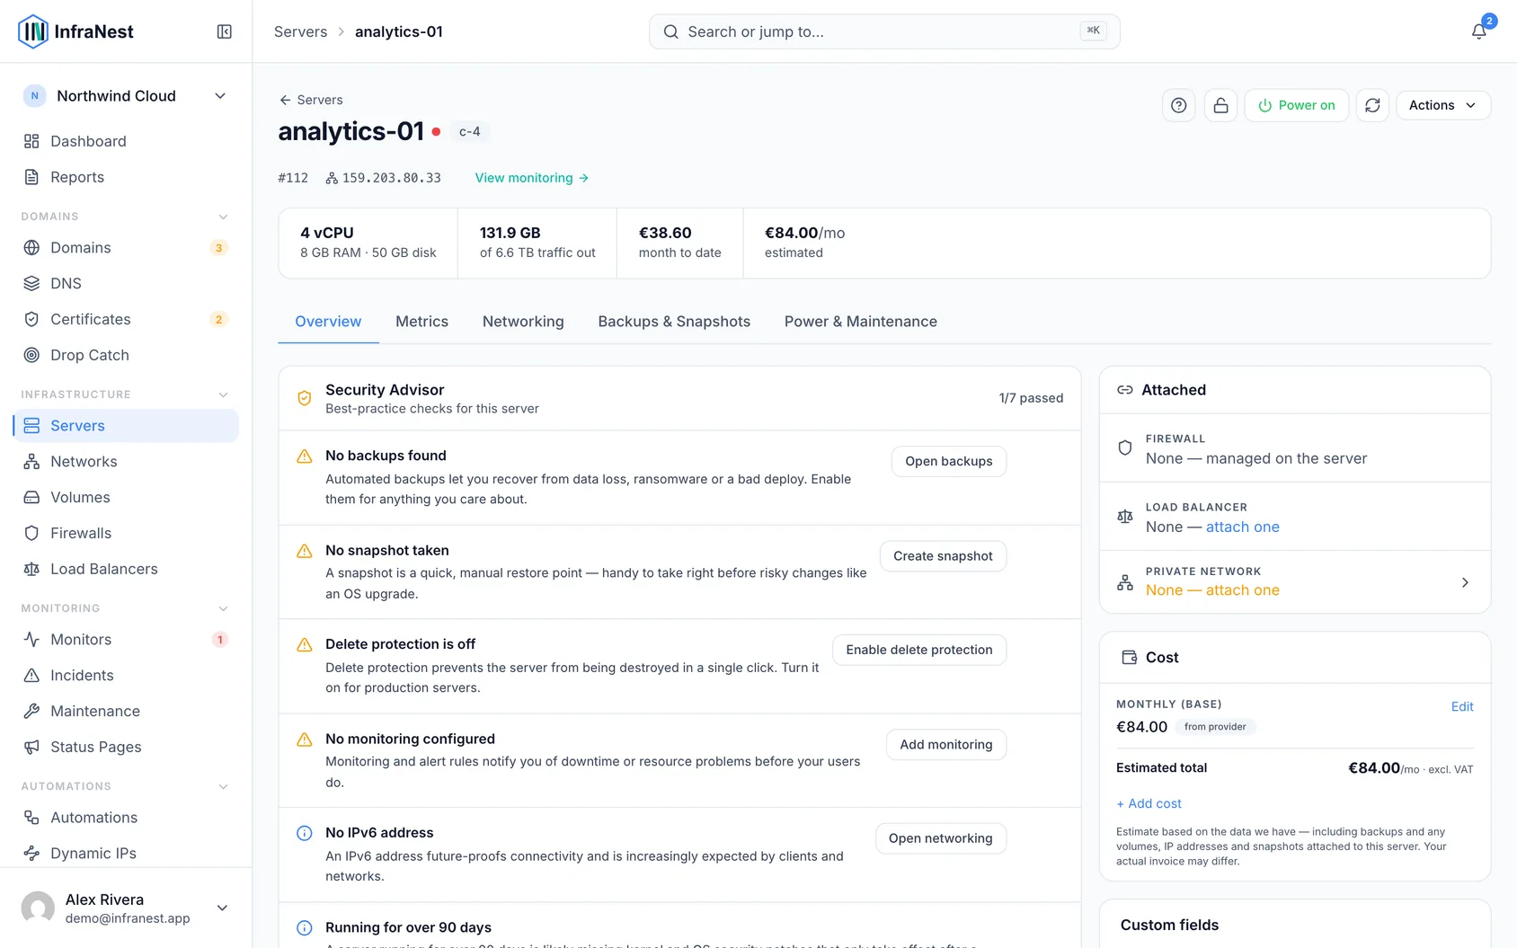1517x948 pixels.
Task: Click the 1/7 passed status text
Action: pos(1031,398)
